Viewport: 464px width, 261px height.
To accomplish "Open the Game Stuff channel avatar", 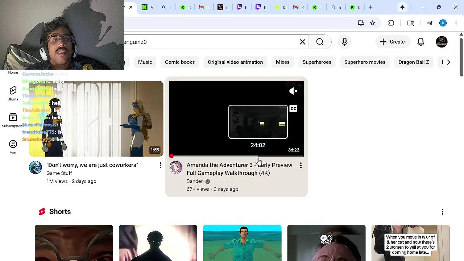I will tap(36, 167).
